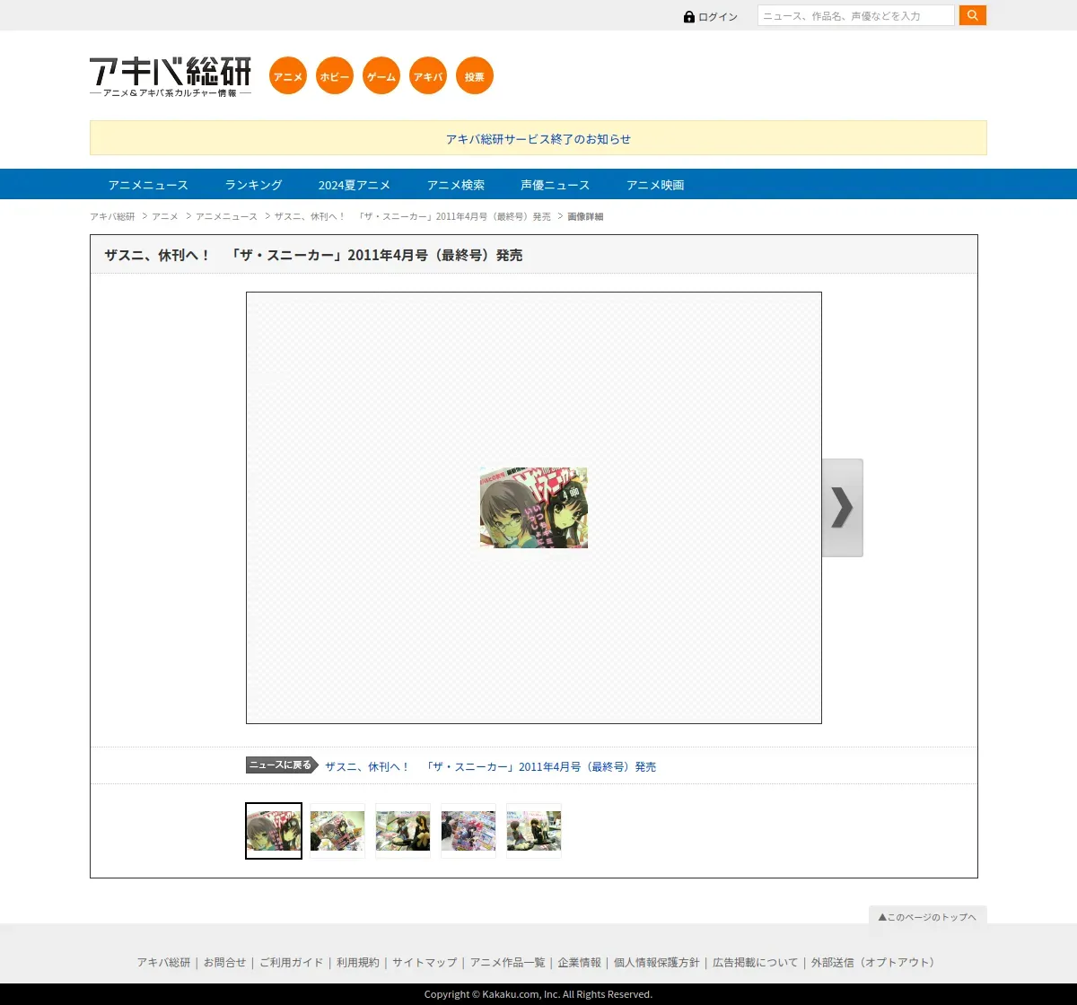Click the orange search magnifier button

pos(973,15)
